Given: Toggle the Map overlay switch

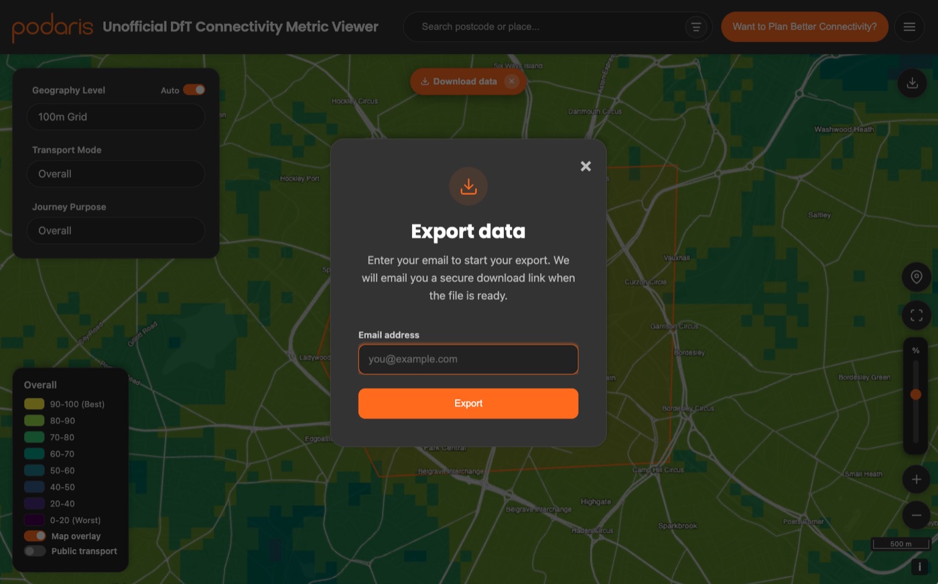Looking at the screenshot, I should point(35,536).
